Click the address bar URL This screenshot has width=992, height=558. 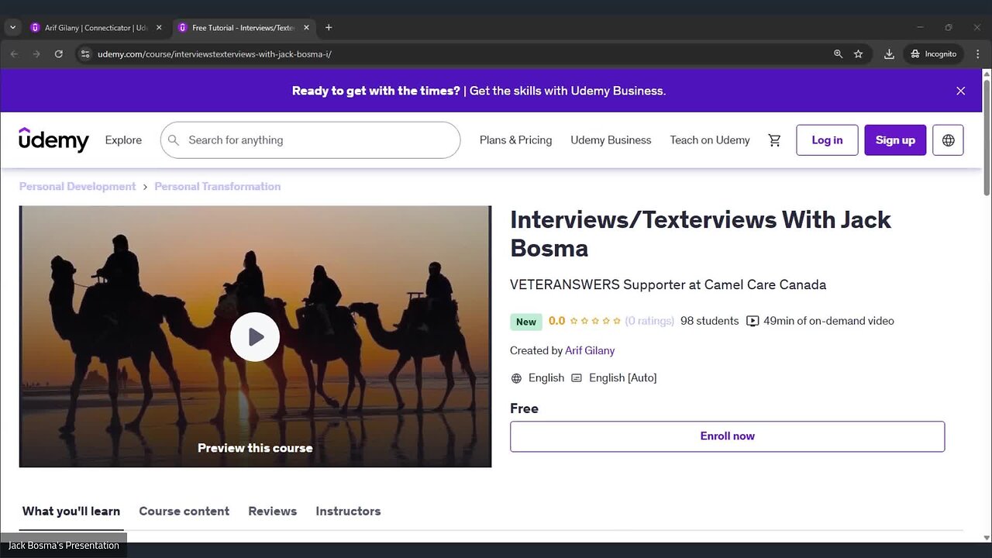215,54
